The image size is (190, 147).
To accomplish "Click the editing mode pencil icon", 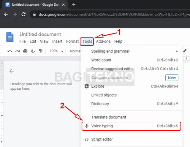I will pyautogui.click(x=185, y=51).
